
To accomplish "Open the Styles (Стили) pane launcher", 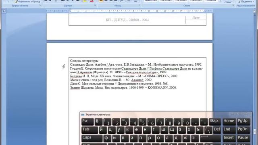I will (x=233, y=6).
